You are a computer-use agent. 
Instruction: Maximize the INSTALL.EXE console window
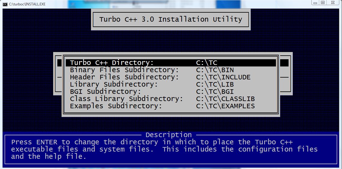coord(323,3)
